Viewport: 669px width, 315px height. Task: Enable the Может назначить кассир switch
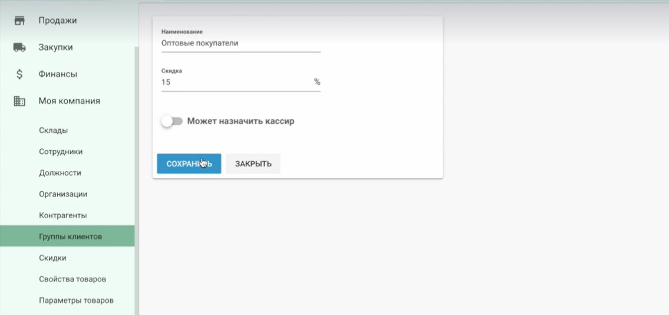coord(172,121)
